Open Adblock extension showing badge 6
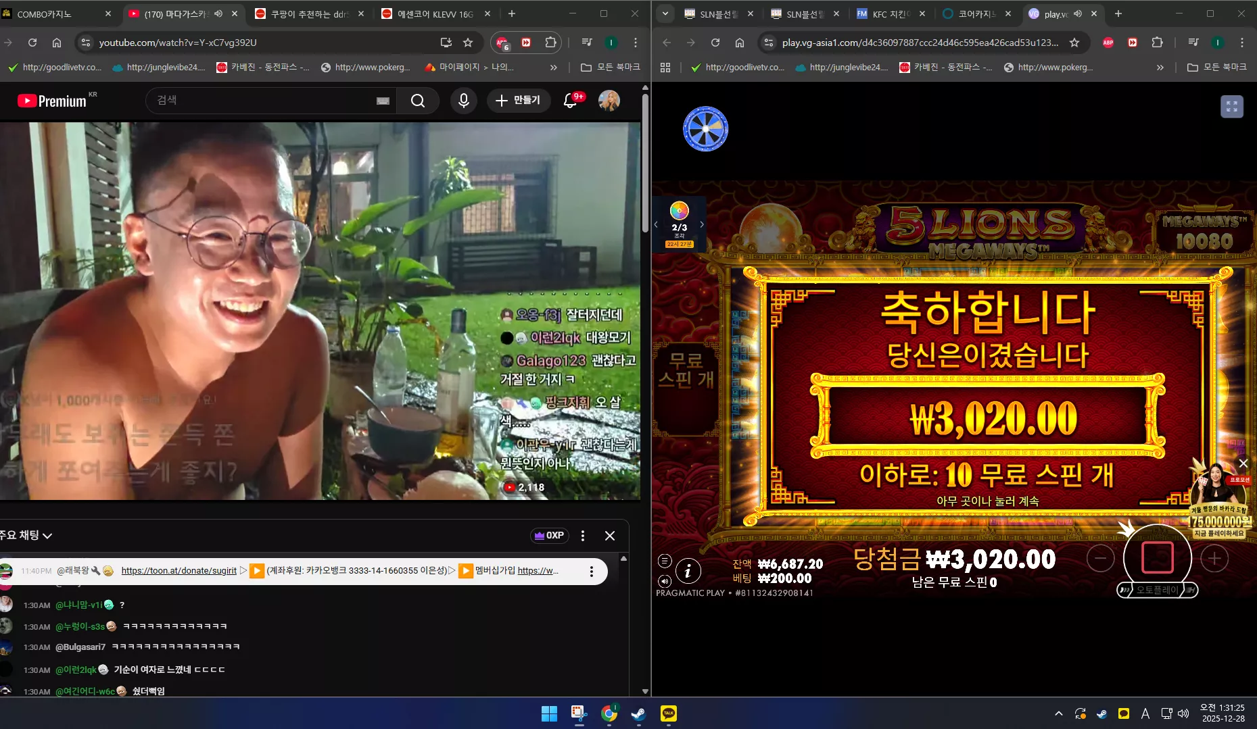Screen dimensions: 1257x729 [502, 43]
